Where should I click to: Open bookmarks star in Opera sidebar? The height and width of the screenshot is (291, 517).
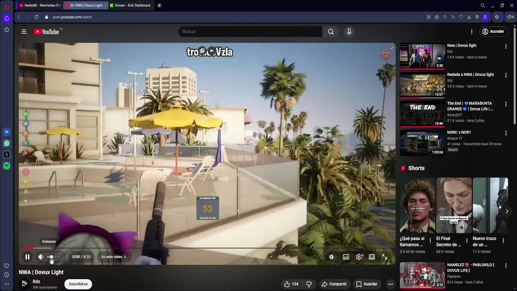click(x=6, y=30)
